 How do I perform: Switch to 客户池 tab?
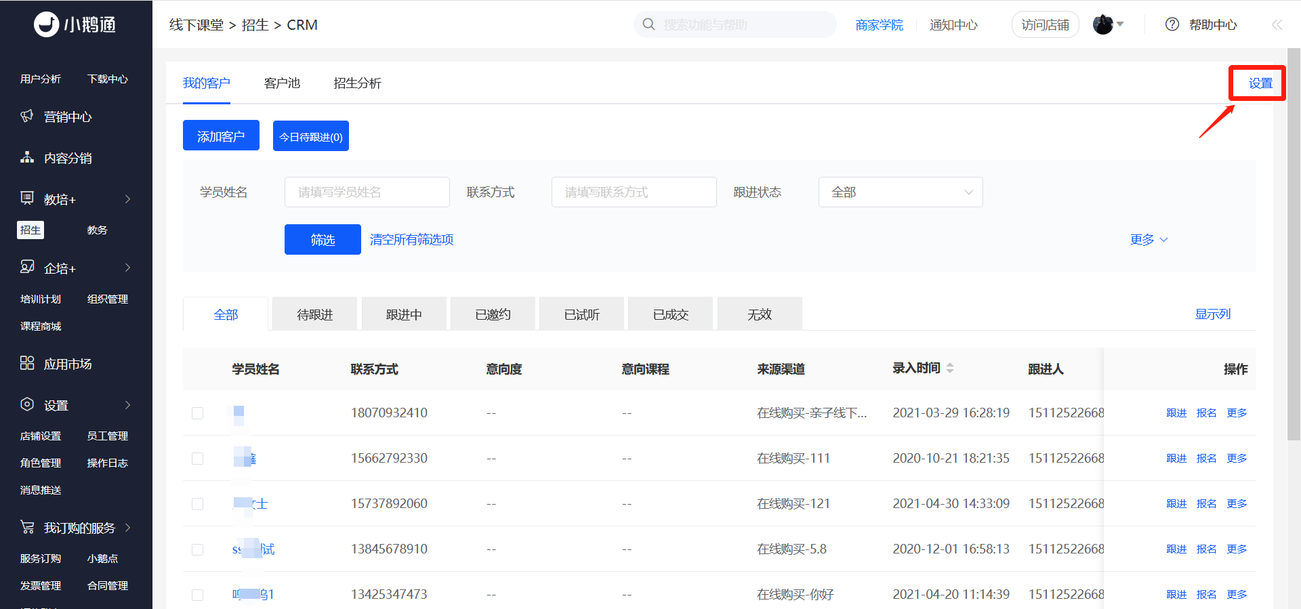coord(282,83)
